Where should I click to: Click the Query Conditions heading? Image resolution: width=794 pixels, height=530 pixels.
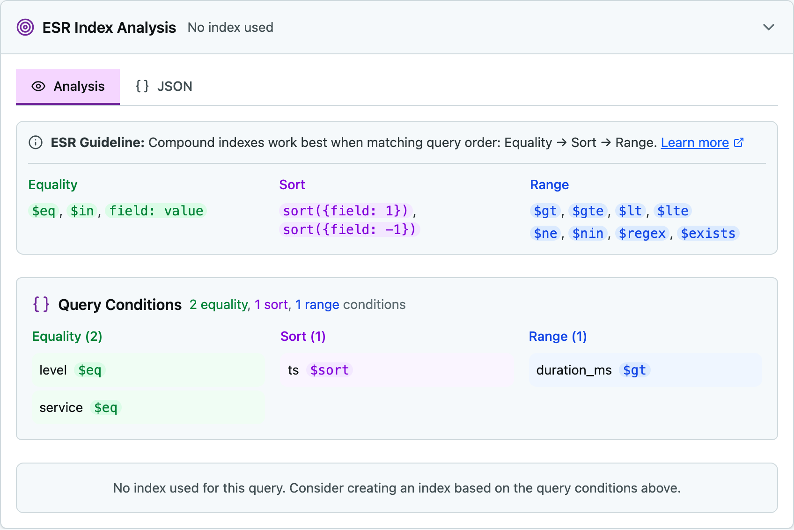pyautogui.click(x=120, y=304)
